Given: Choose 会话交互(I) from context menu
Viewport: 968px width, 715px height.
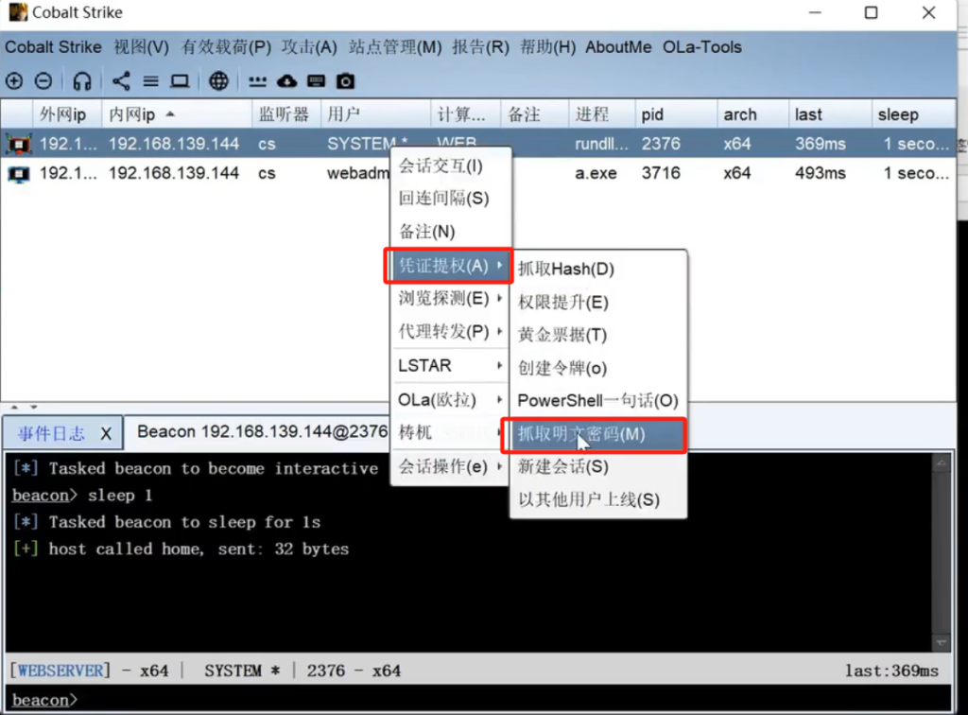Looking at the screenshot, I should (x=450, y=166).
